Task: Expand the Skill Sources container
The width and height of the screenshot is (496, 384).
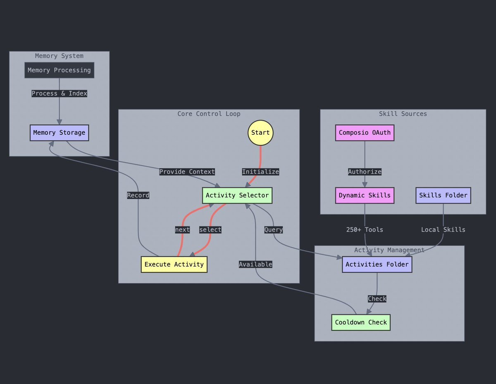Action: [403, 114]
